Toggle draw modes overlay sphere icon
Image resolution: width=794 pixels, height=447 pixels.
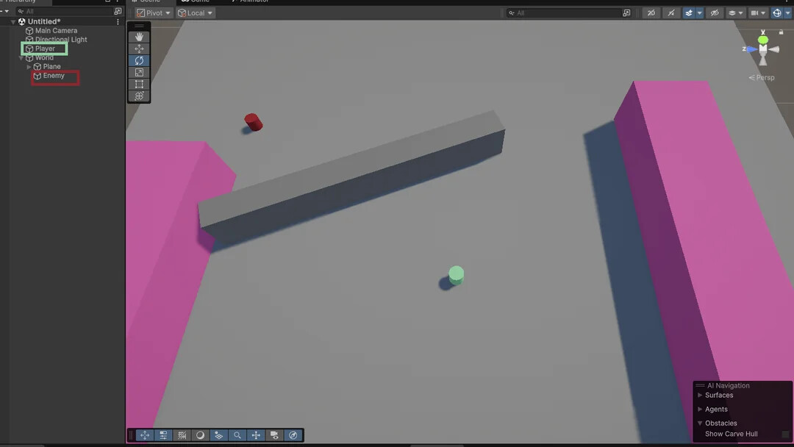click(x=200, y=435)
